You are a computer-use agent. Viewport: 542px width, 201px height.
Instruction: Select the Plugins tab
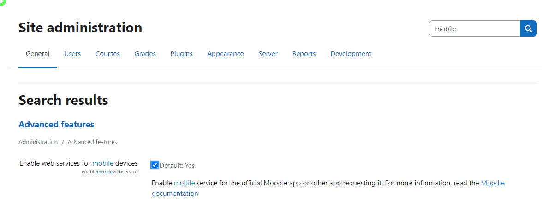[181, 54]
